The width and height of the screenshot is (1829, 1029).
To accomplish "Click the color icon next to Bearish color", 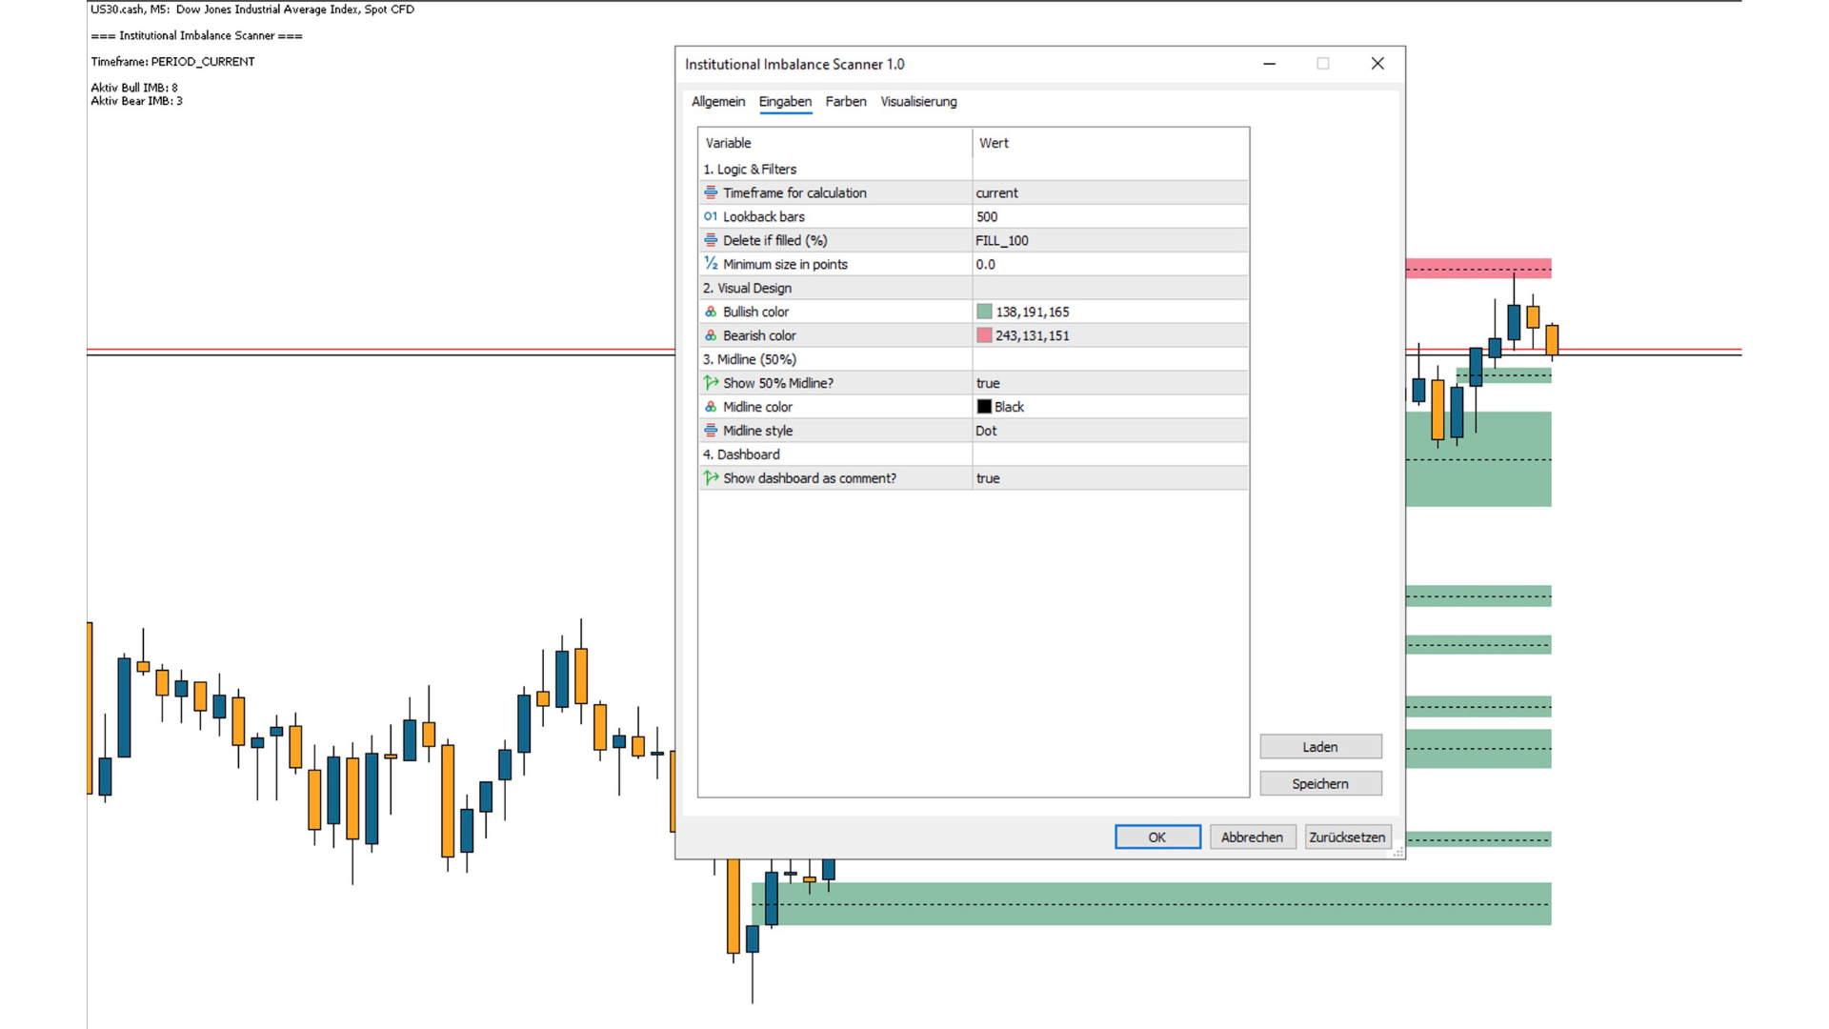I will tap(711, 335).
